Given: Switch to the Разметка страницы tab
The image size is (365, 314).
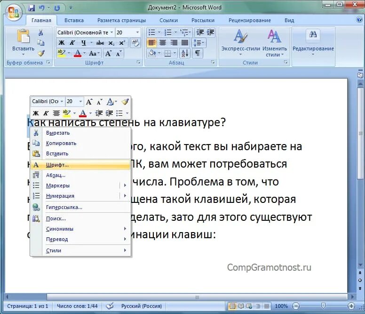Looking at the screenshot, I should tap(121, 20).
